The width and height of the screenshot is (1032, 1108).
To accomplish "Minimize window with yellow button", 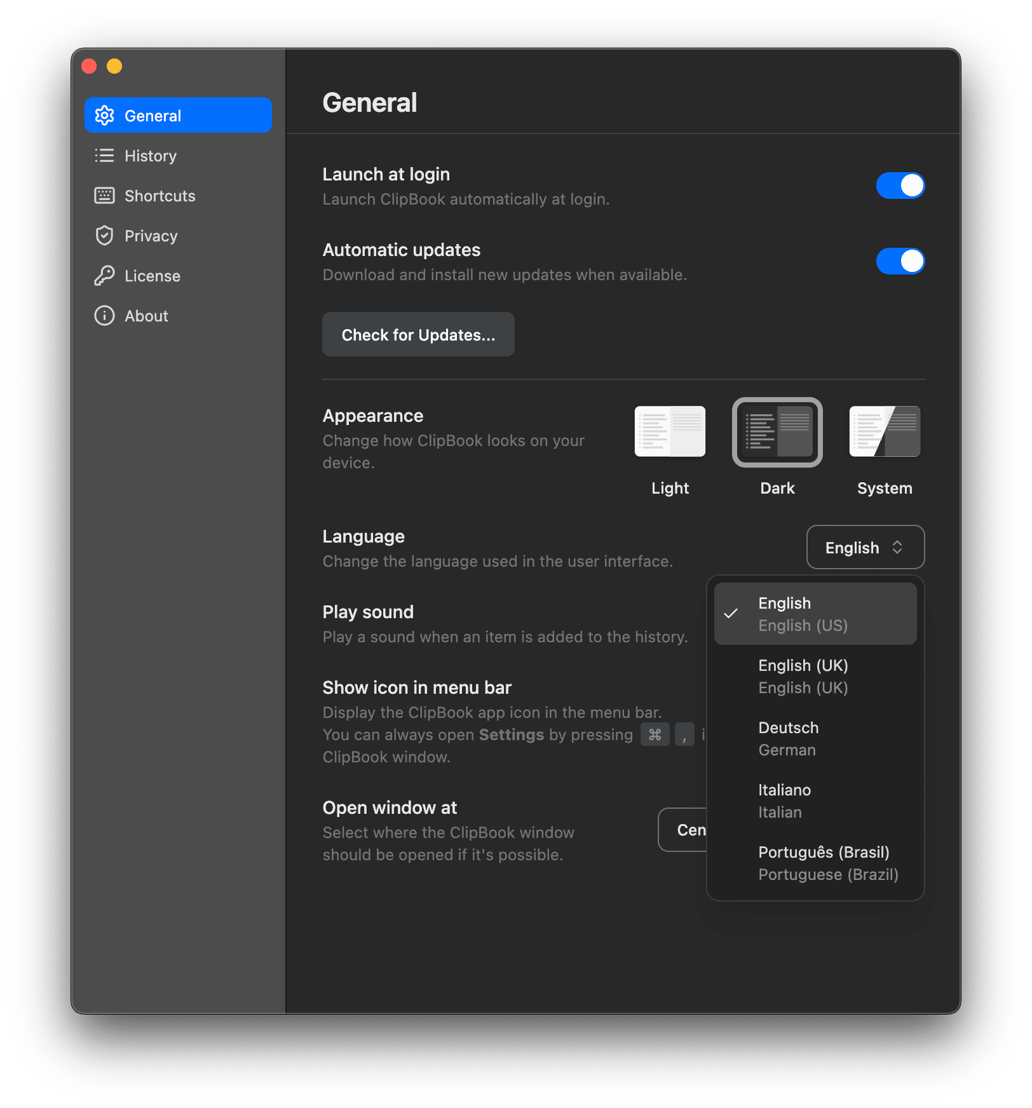I will pyautogui.click(x=114, y=66).
